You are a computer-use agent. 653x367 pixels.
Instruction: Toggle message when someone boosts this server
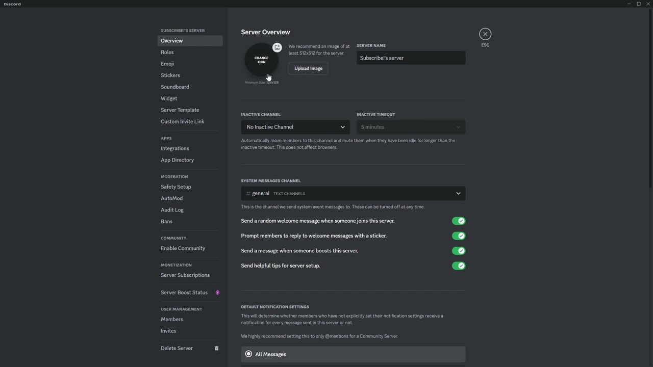pos(459,251)
